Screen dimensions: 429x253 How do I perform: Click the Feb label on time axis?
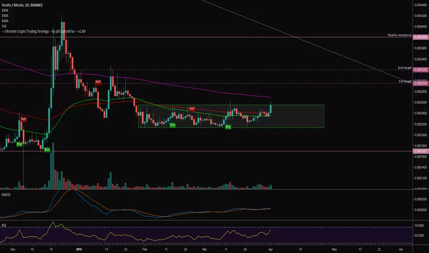[145, 249]
